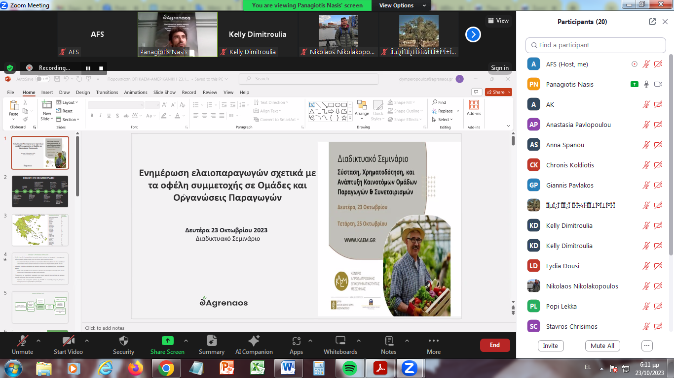674x378 pixels.
Task: Click the Mute All button
Action: click(602, 346)
